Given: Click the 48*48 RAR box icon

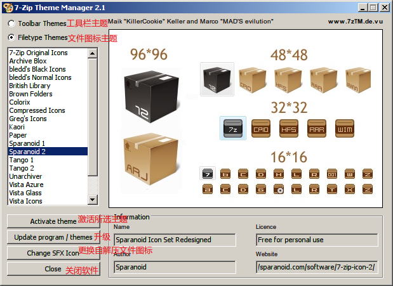Looking at the screenshot, I should 323,80.
